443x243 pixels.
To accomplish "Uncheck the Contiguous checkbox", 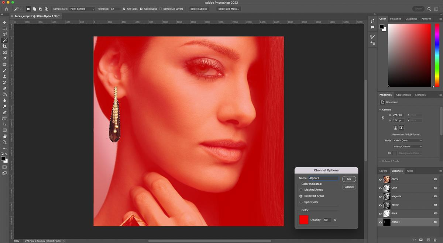I will pyautogui.click(x=141, y=9).
